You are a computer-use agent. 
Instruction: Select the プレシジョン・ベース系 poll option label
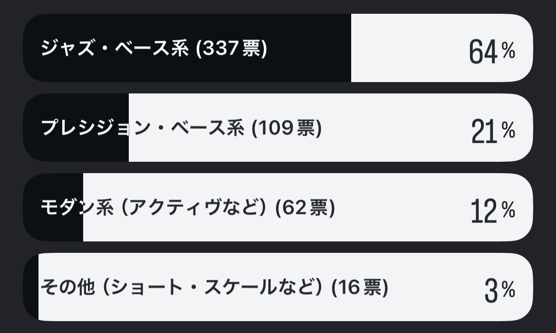(x=143, y=128)
